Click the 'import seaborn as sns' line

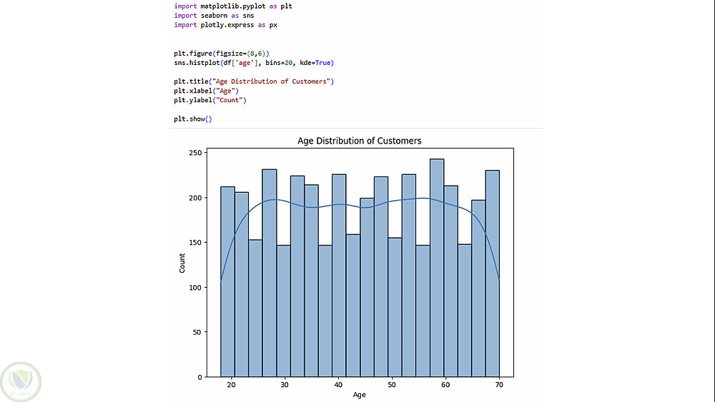tap(214, 16)
